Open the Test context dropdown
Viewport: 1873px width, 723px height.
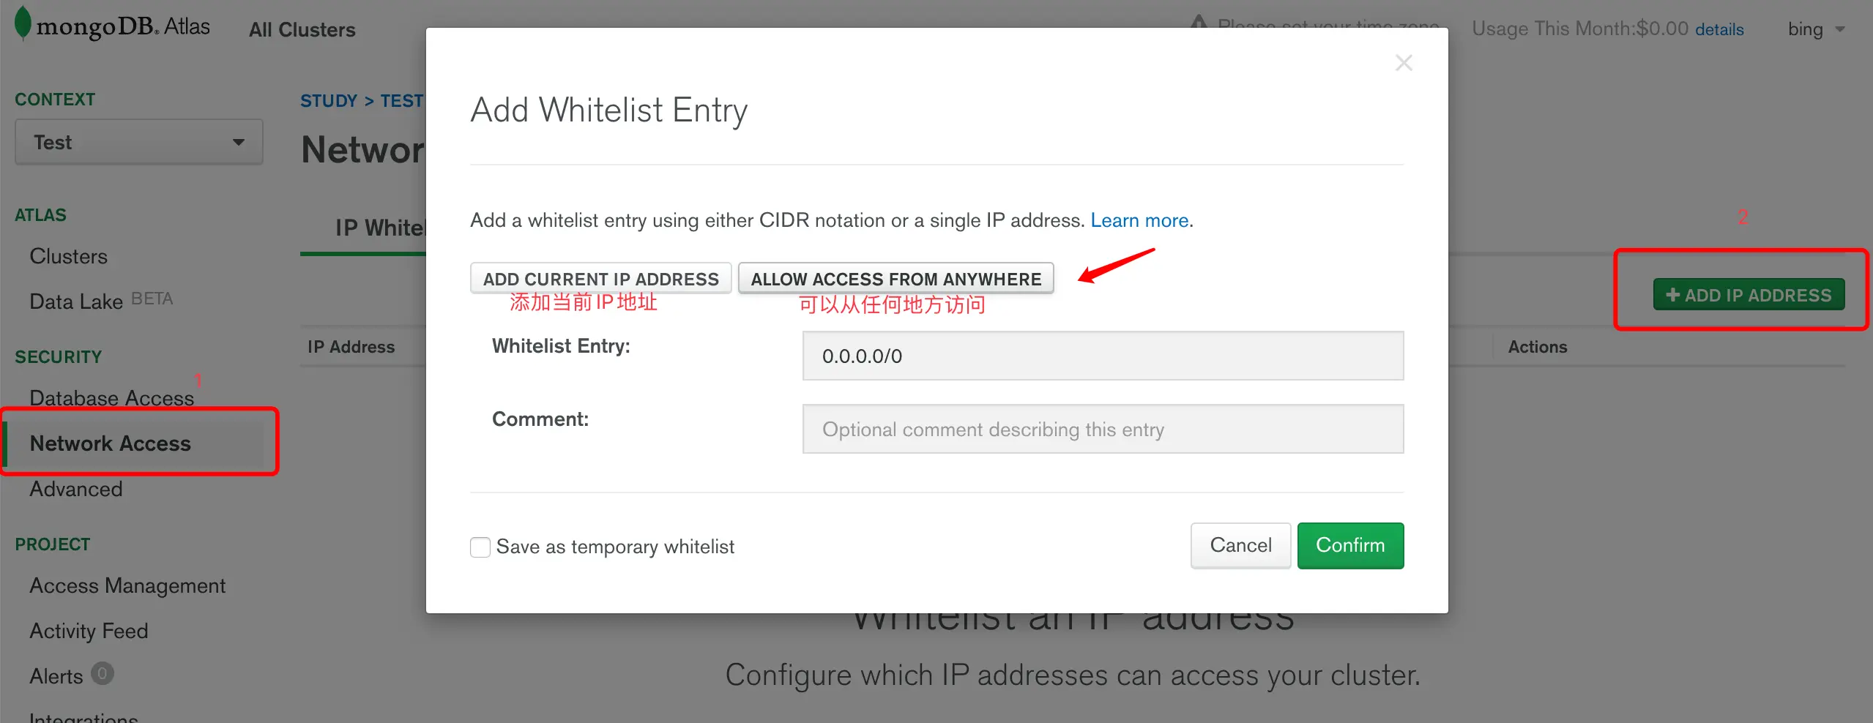pyautogui.click(x=139, y=142)
